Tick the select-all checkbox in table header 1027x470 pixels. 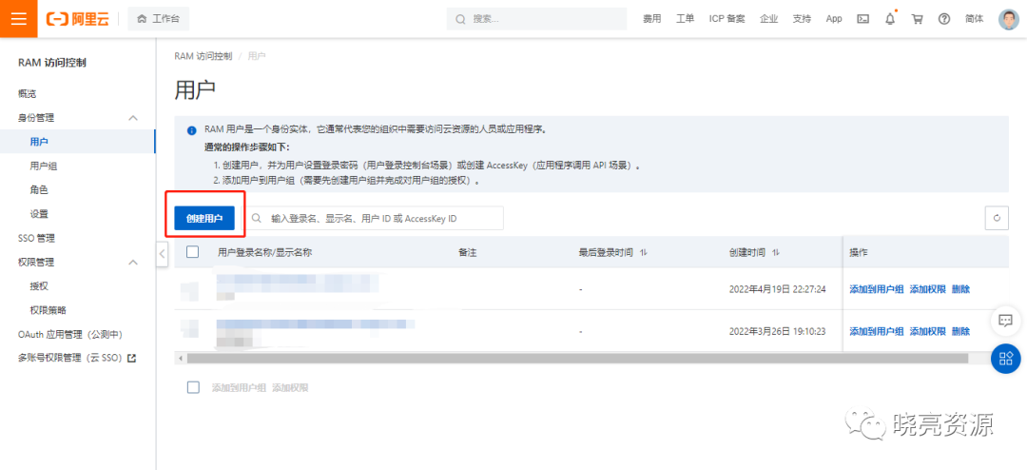point(192,252)
